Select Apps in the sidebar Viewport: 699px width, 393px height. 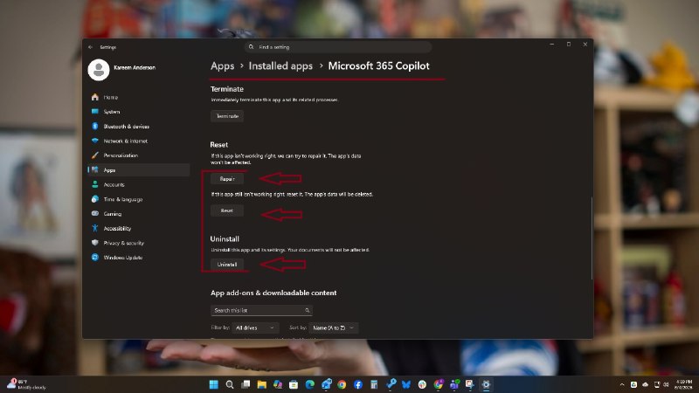[139, 170]
